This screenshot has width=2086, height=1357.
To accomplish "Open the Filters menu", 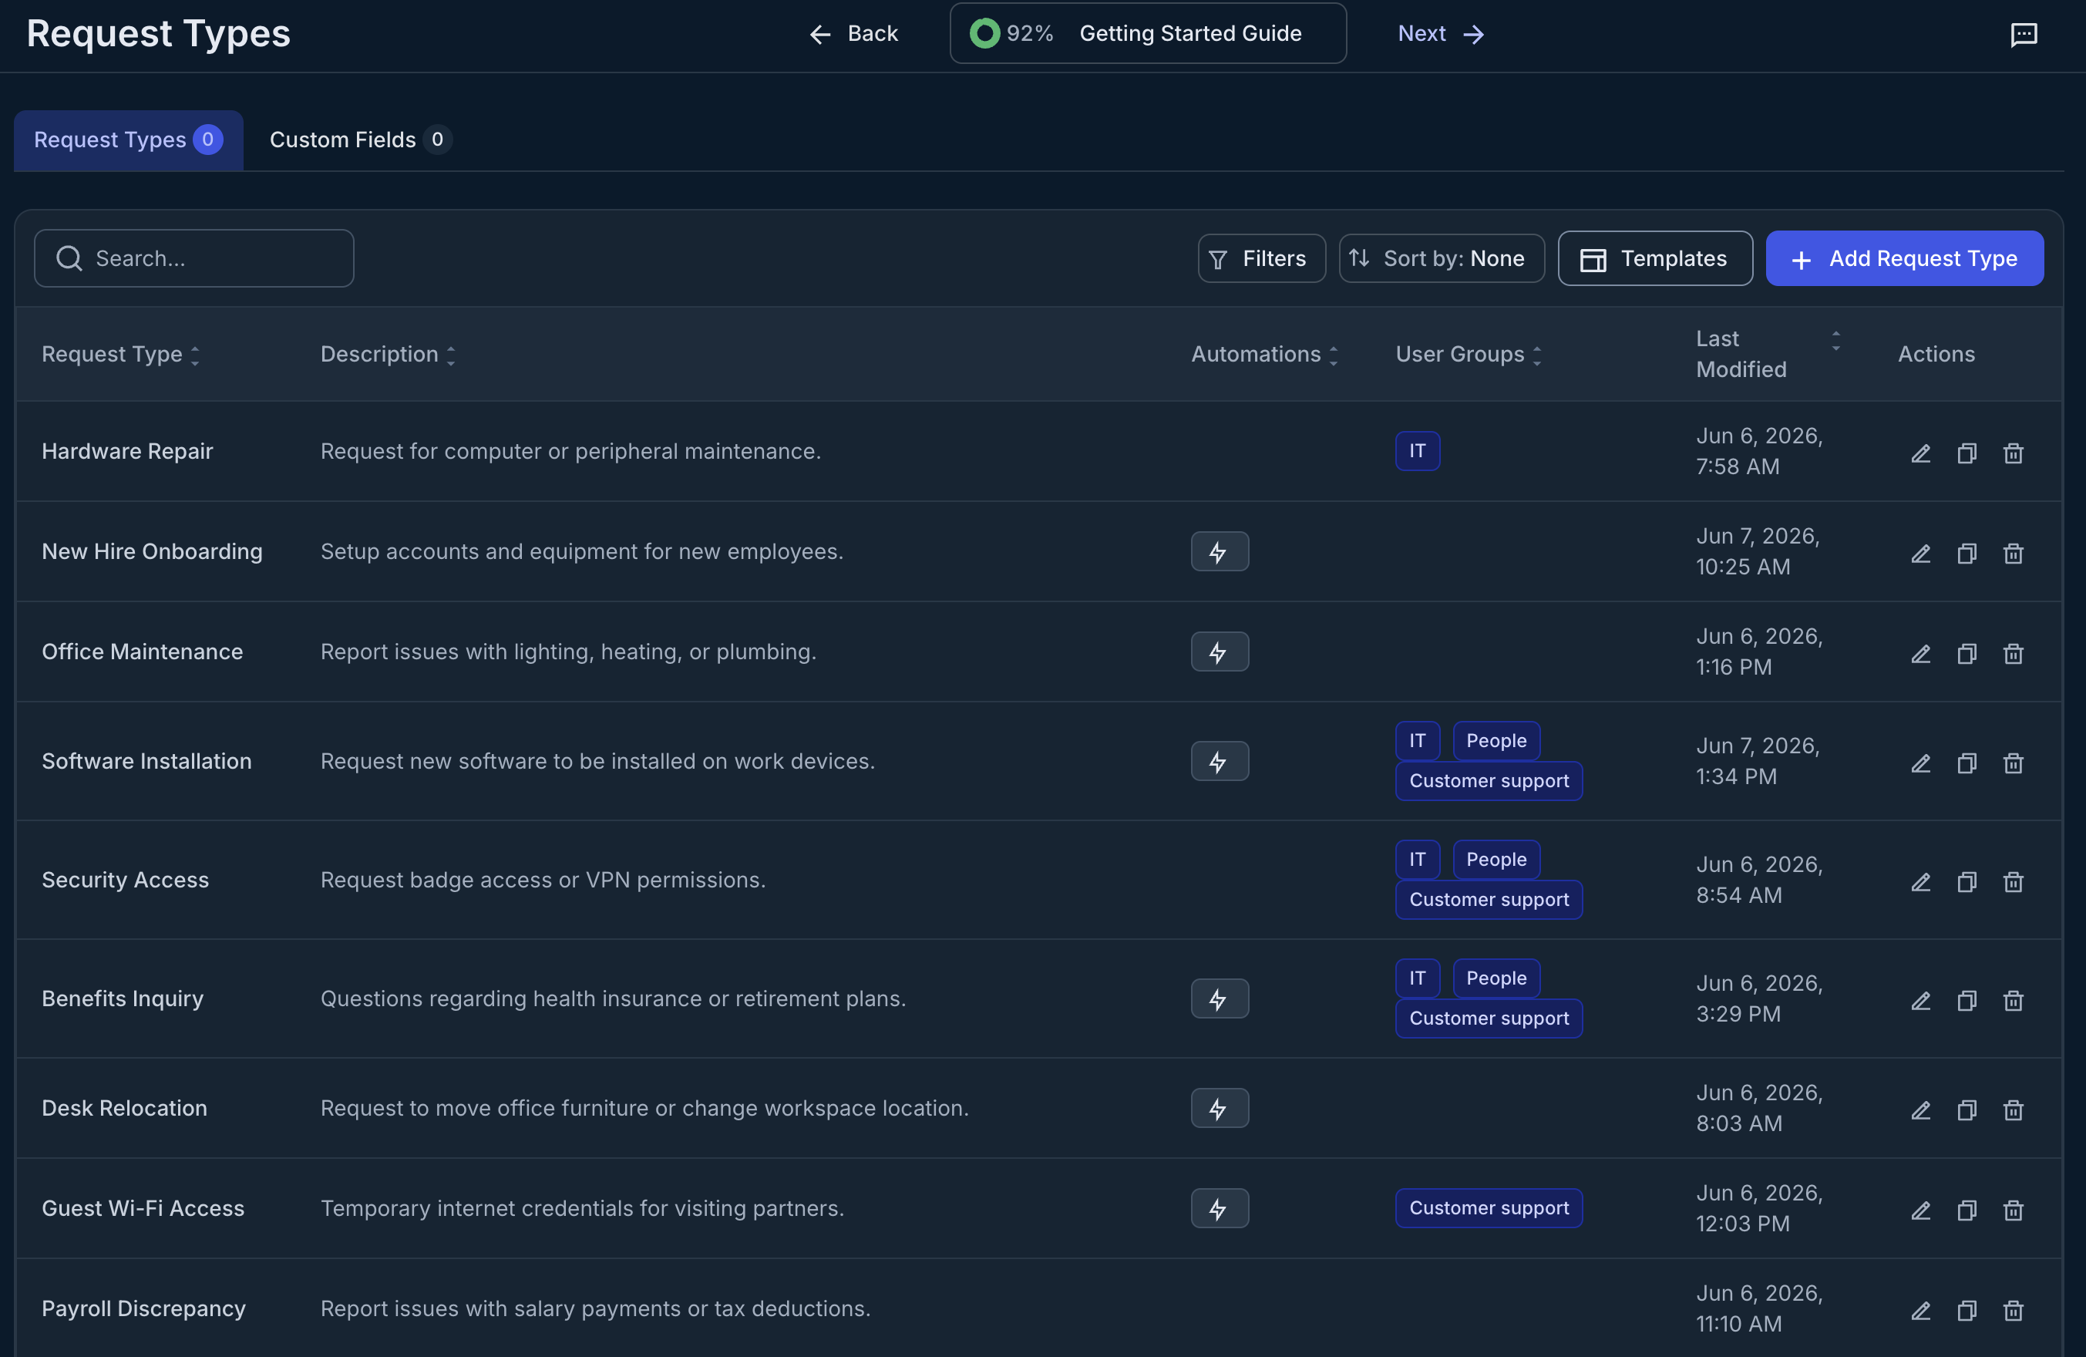I will tap(1261, 258).
